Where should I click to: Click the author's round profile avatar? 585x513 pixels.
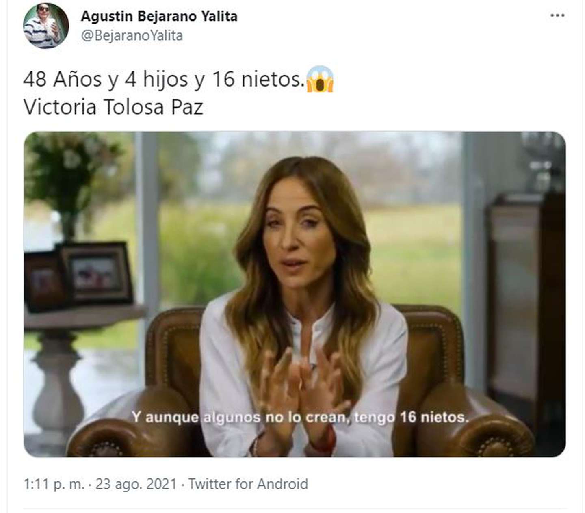pyautogui.click(x=46, y=26)
